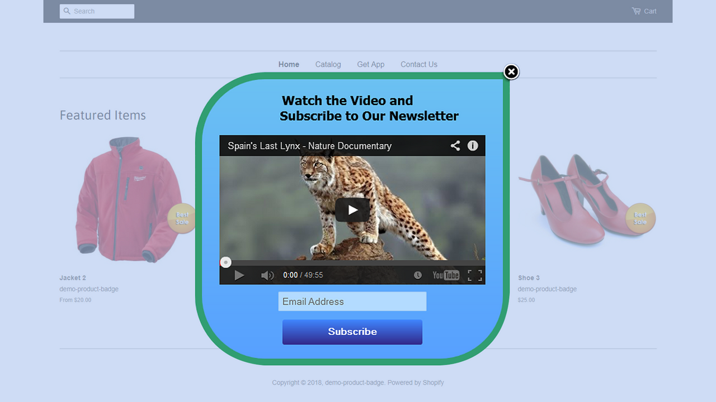Click the Search box in header
Viewport: 716px width, 402px height.
click(97, 11)
